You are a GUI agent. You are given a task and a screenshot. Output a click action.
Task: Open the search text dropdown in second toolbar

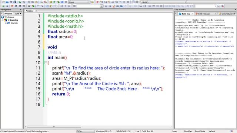[x=101, y=6]
